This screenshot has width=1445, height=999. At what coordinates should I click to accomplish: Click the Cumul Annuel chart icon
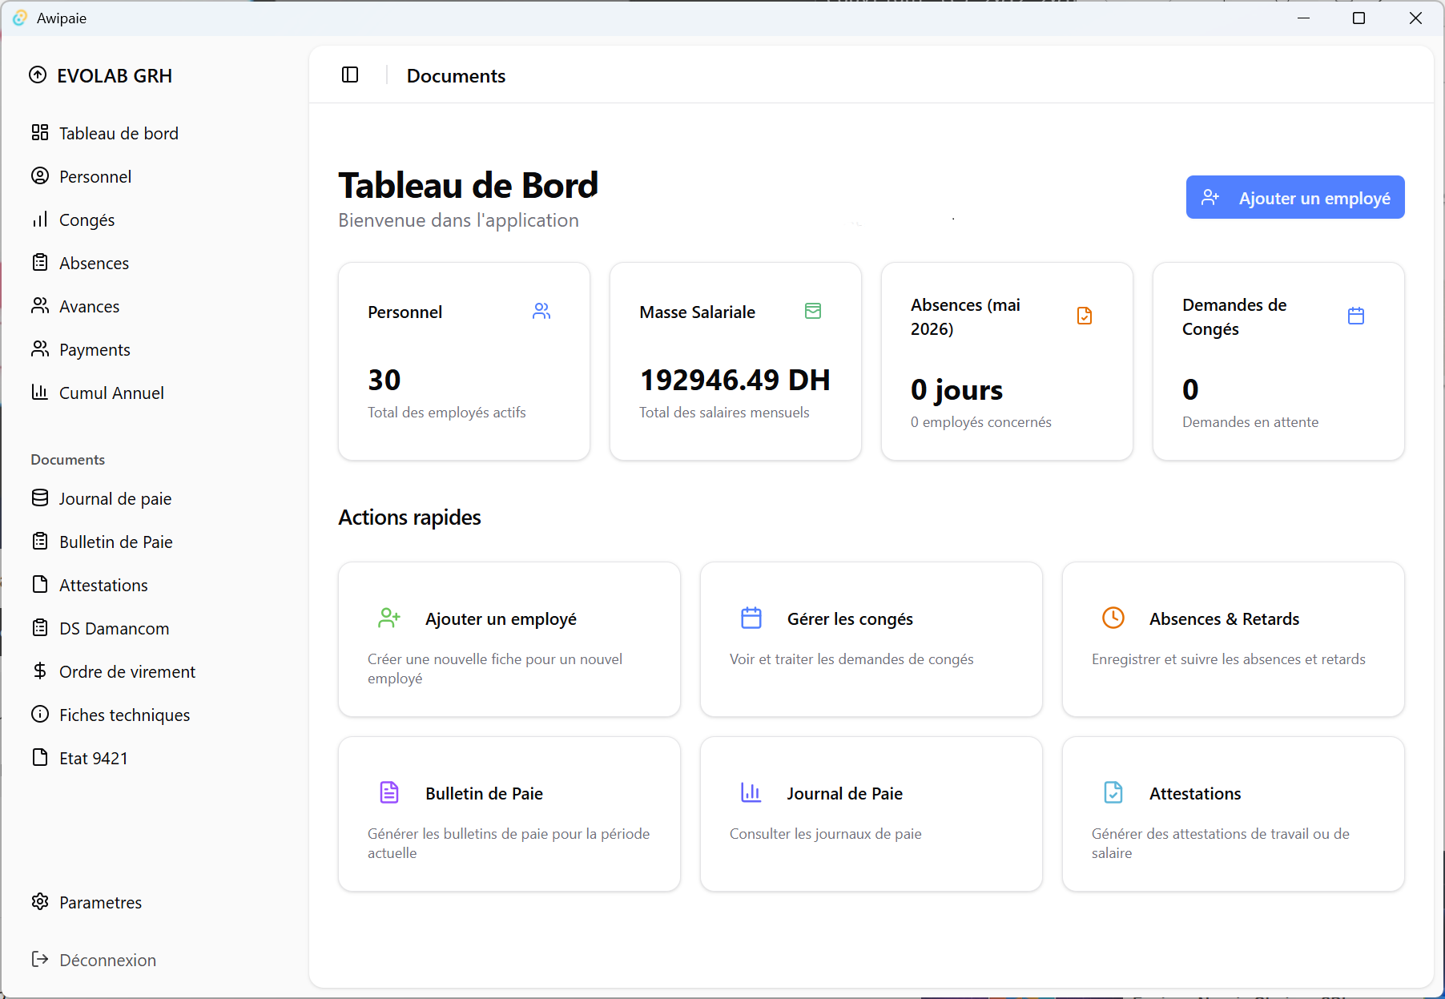click(x=40, y=392)
